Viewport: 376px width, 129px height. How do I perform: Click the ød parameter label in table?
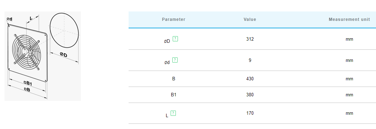coord(167,62)
